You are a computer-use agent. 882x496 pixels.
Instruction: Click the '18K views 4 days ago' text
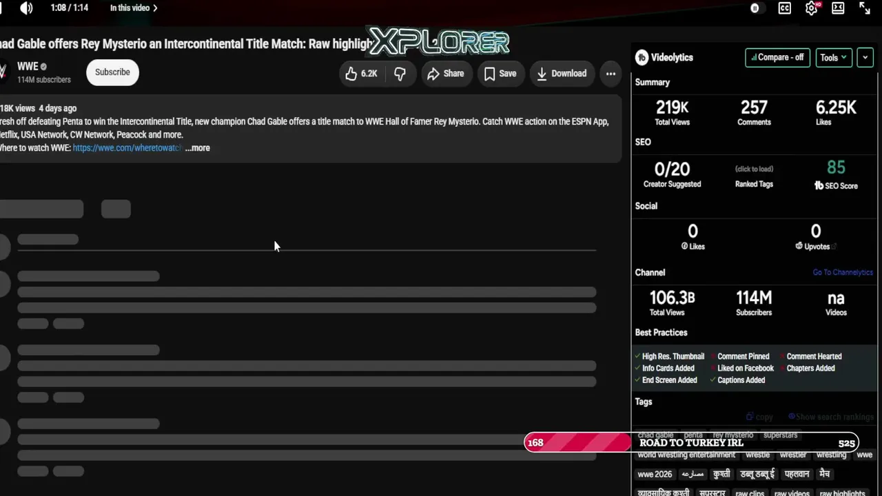point(39,108)
